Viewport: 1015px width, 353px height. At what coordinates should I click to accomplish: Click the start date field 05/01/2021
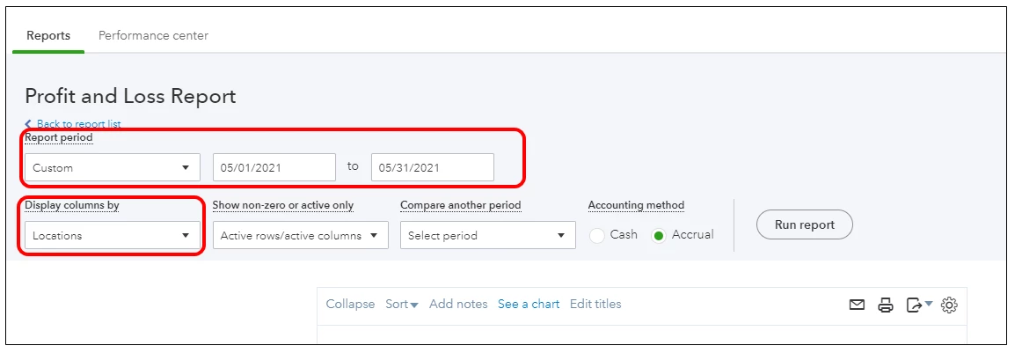[x=274, y=167]
